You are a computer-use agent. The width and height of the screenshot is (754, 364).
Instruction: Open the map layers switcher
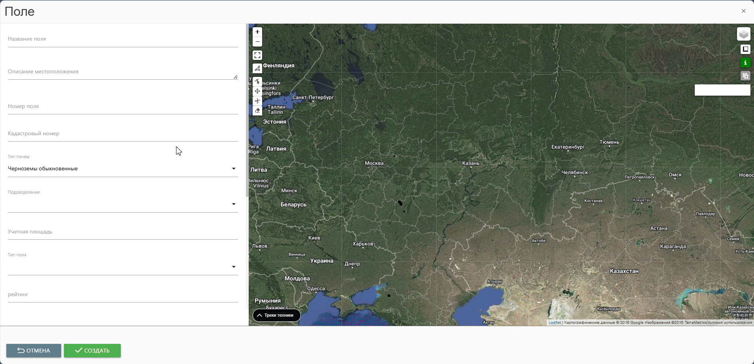[x=743, y=34]
